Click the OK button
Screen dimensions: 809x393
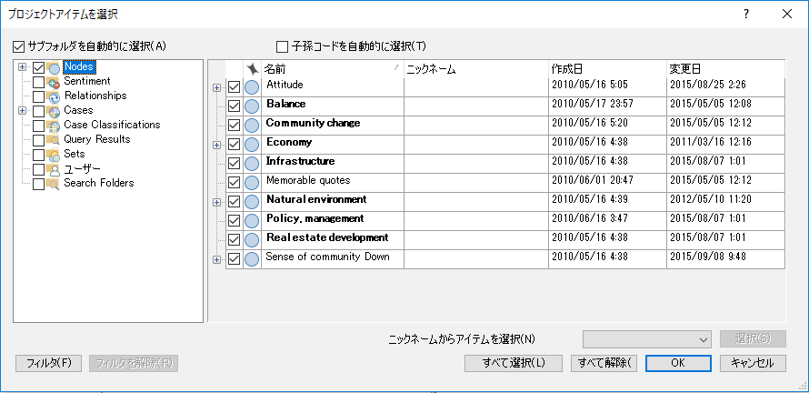point(678,363)
